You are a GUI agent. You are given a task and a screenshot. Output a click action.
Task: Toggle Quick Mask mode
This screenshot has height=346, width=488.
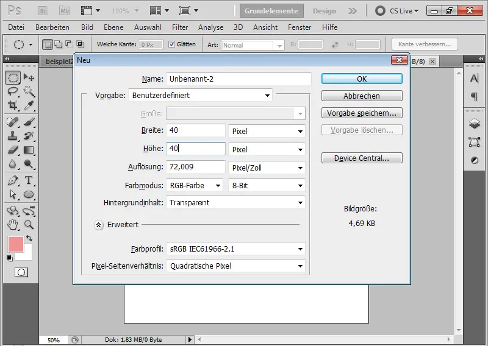21,272
